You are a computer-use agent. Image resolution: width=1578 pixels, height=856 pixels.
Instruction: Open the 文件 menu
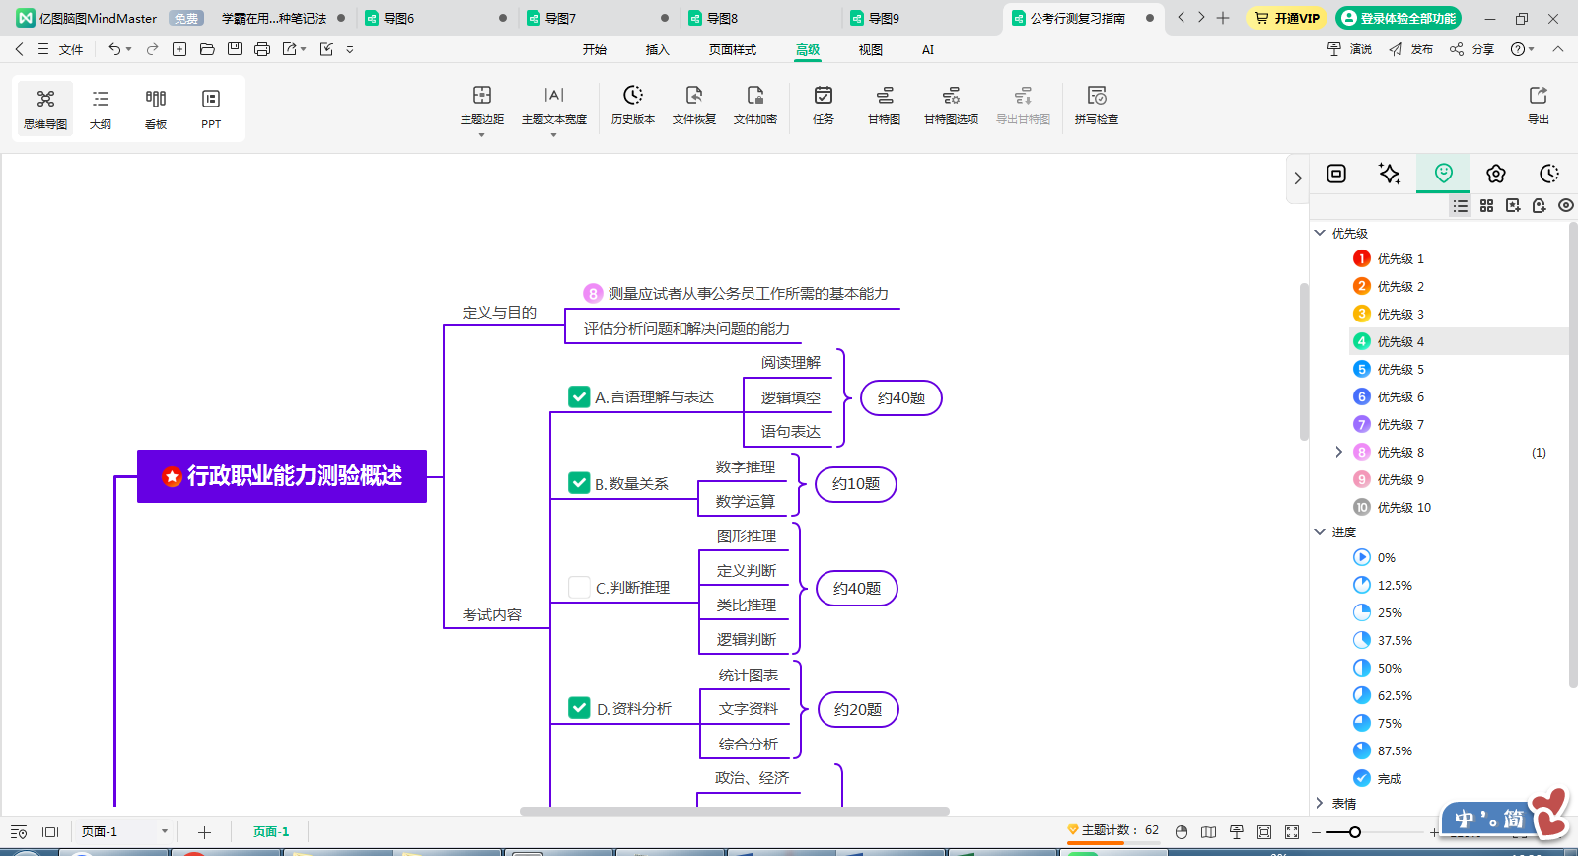(x=71, y=49)
